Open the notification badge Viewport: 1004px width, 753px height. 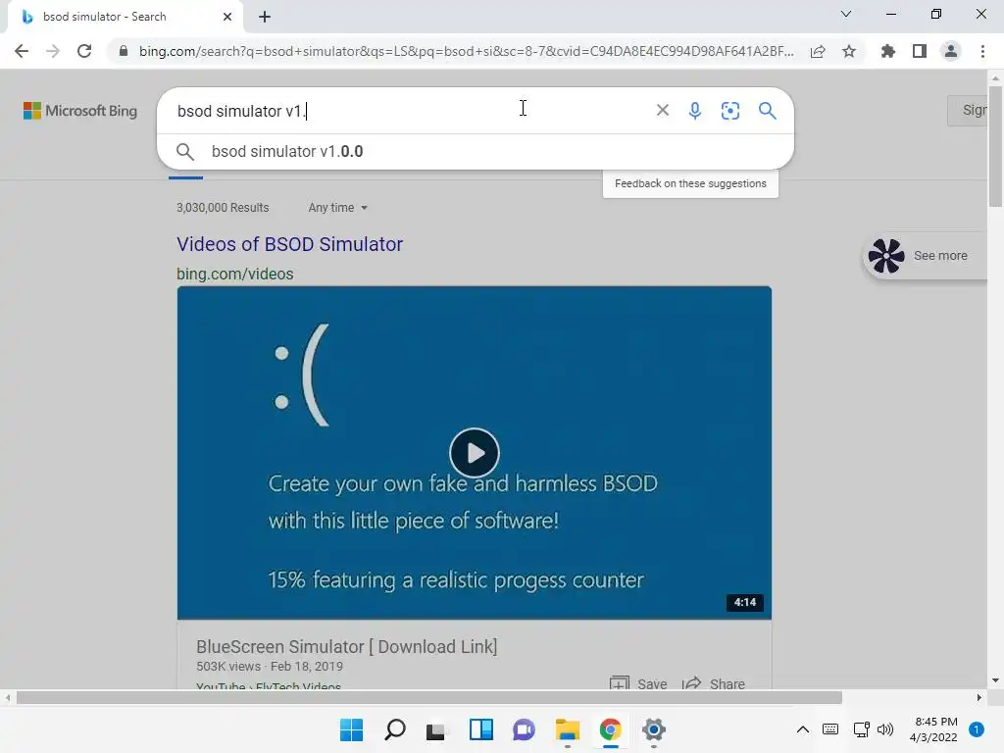coord(977,729)
